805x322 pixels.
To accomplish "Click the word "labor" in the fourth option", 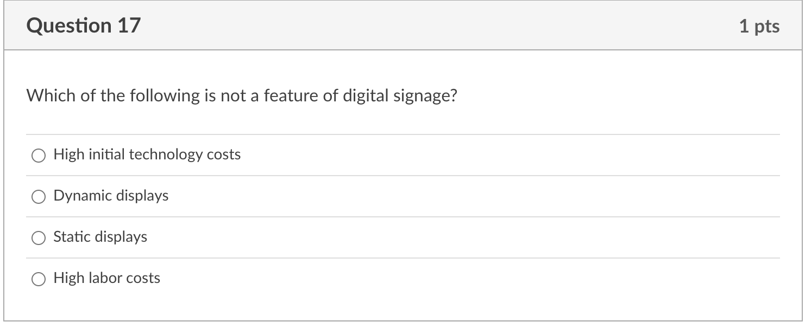I will [x=105, y=278].
